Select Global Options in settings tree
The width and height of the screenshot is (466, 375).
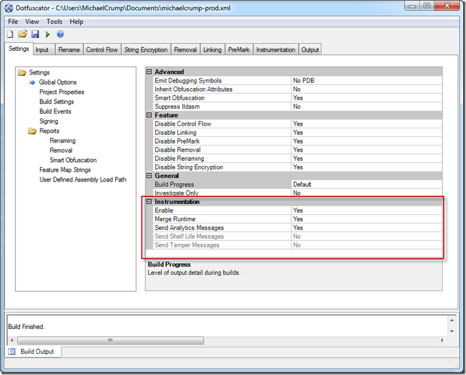pyautogui.click(x=58, y=82)
